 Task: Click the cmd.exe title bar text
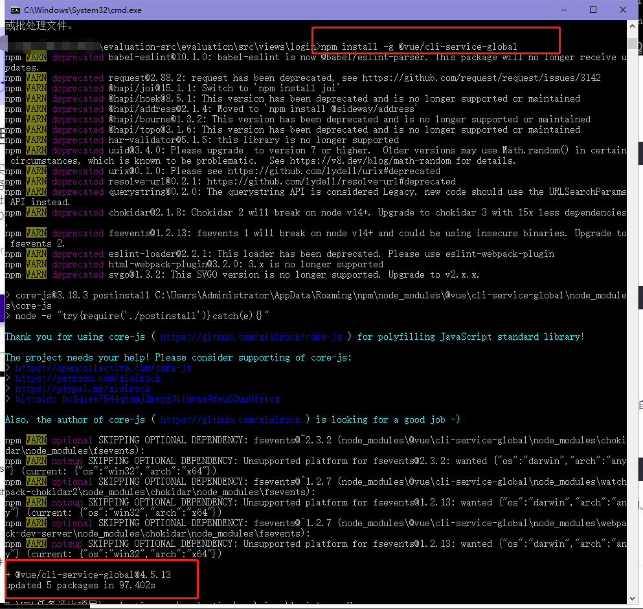(x=82, y=10)
